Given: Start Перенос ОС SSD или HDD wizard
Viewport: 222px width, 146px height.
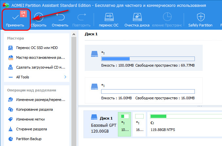Looking at the screenshot, I should point(37,48).
